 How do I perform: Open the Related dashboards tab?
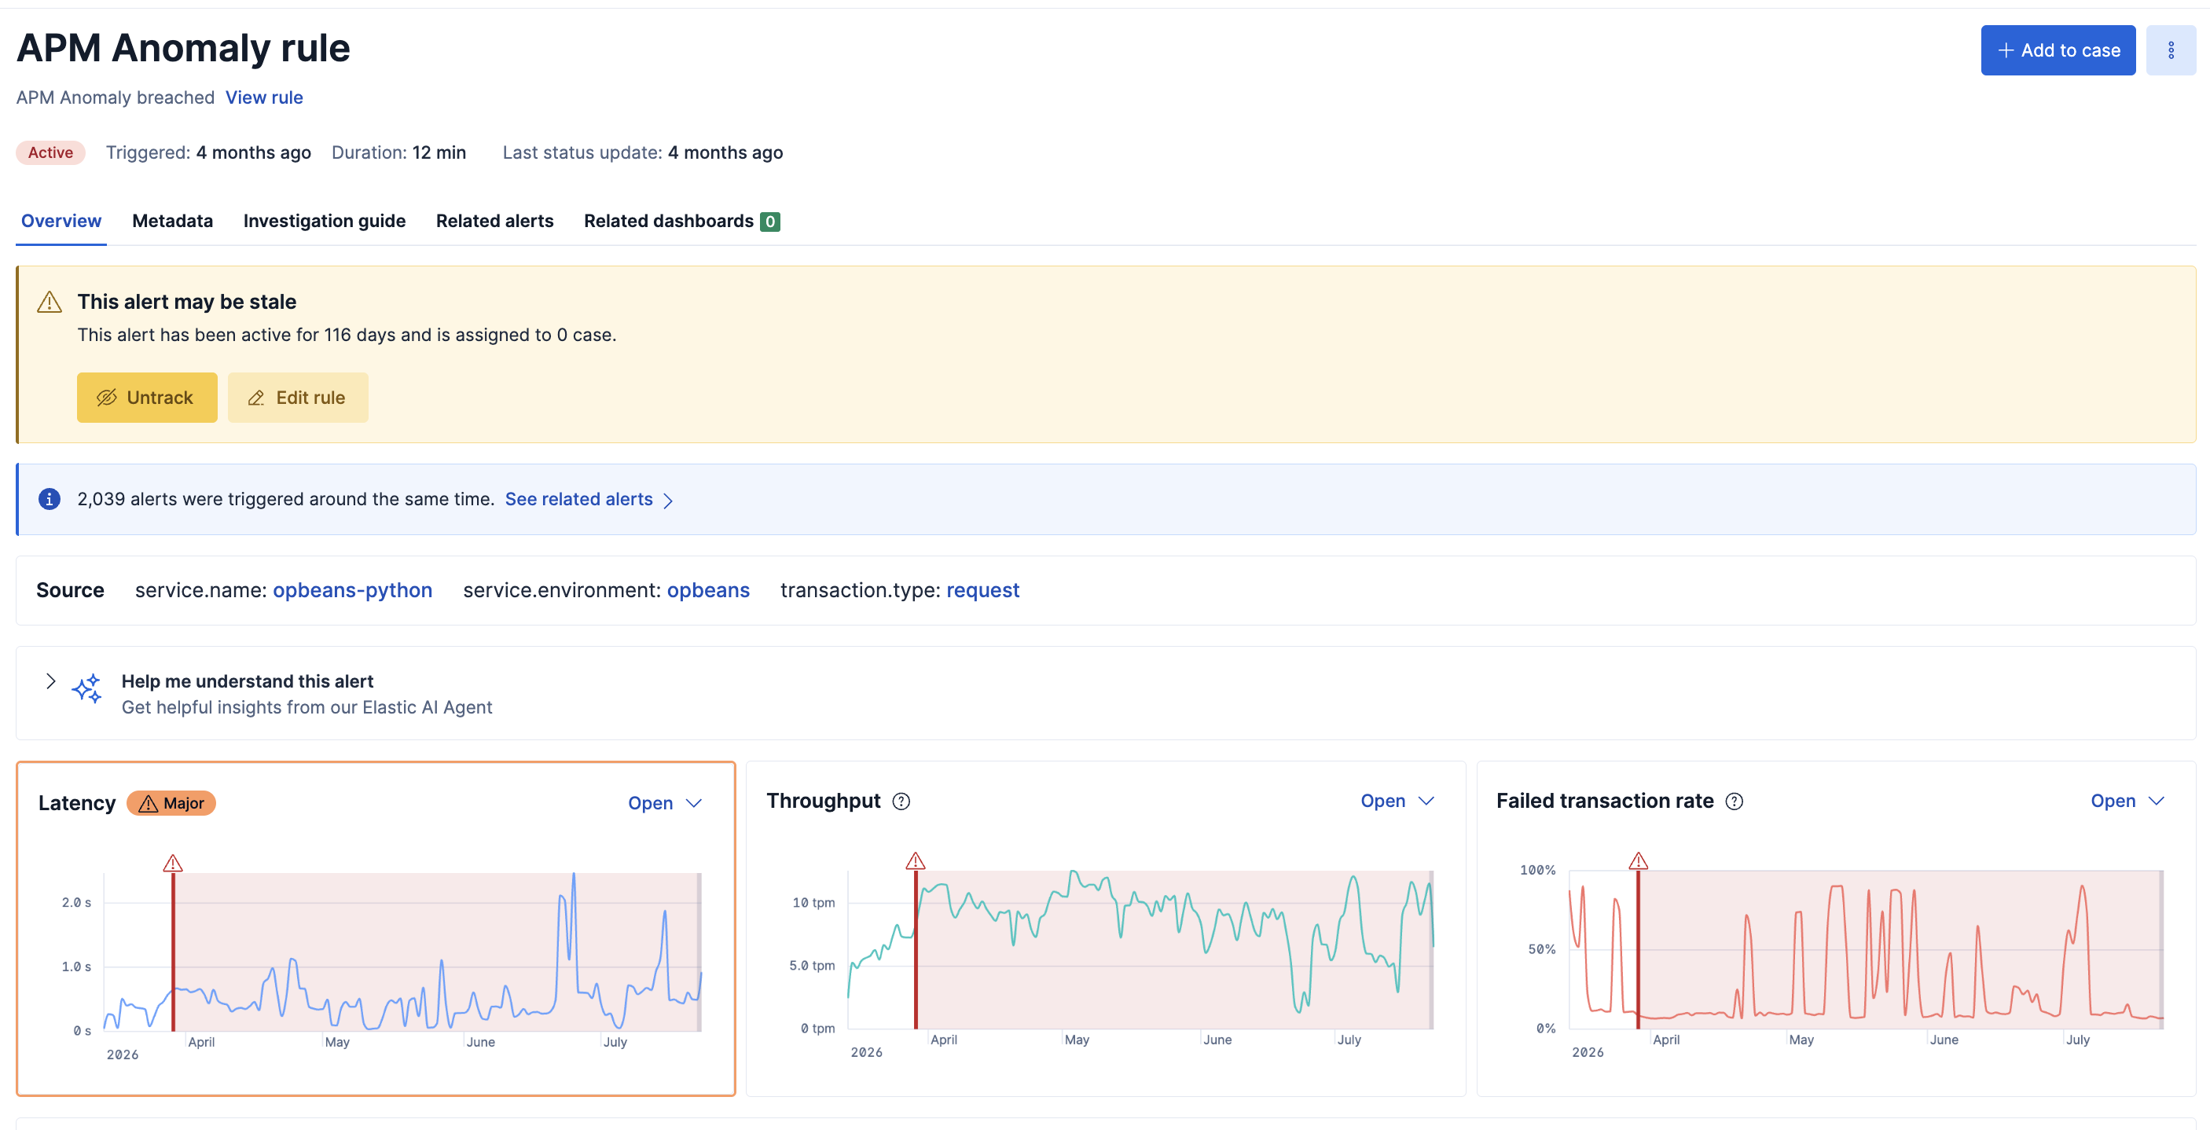point(681,221)
